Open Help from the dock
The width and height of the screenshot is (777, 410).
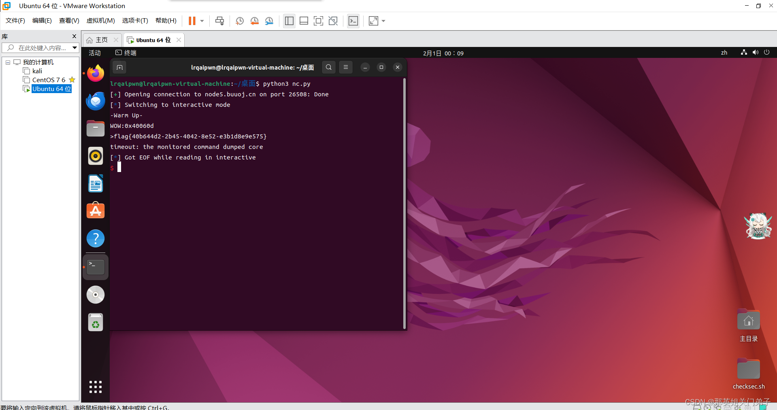[x=96, y=238]
